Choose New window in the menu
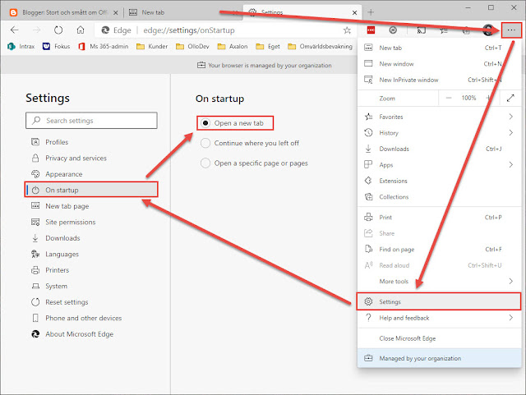This screenshot has height=395, width=526. coord(439,64)
